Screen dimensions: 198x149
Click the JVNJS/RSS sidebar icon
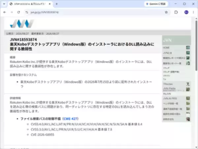pyautogui.click(x=188, y=98)
